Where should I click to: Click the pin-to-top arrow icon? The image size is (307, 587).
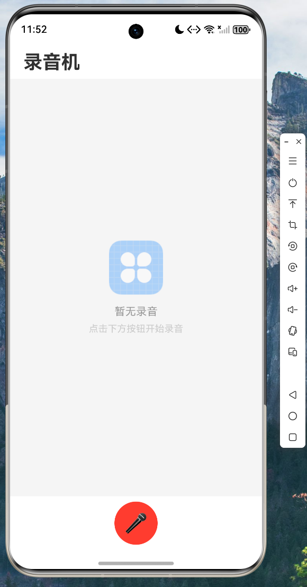(x=293, y=204)
